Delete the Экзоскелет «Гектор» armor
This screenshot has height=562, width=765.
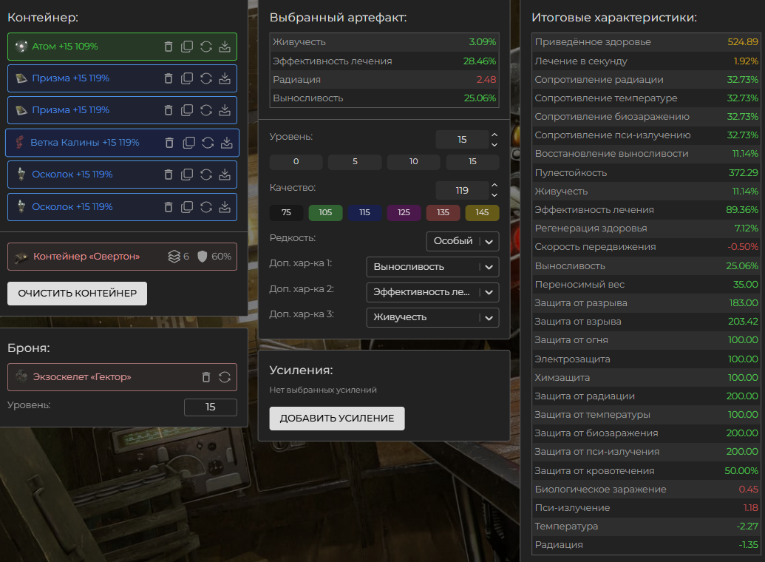coord(206,377)
